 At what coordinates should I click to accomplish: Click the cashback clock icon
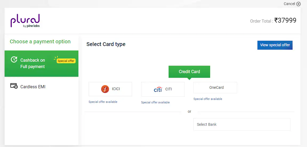point(14,60)
